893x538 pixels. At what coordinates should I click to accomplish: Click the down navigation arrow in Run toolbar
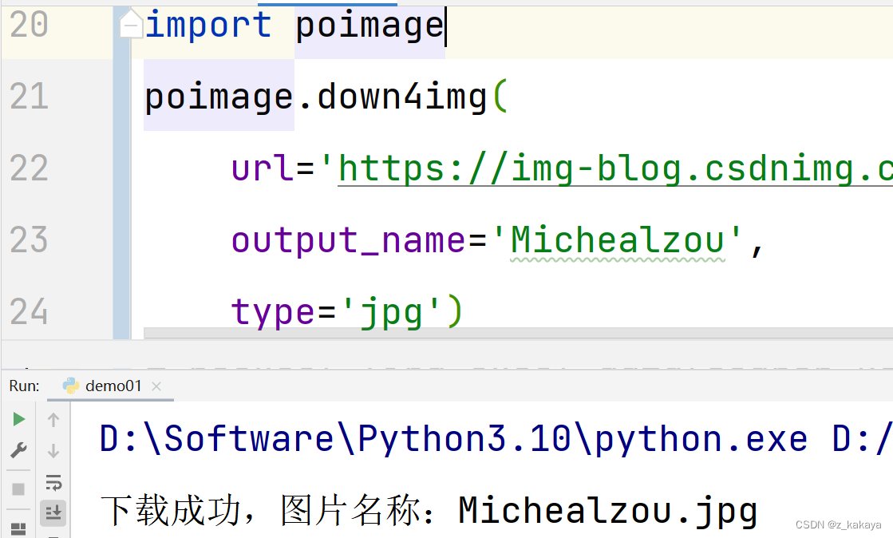[x=53, y=451]
